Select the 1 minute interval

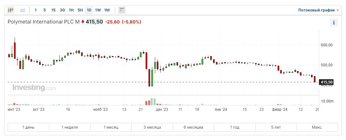36,10
